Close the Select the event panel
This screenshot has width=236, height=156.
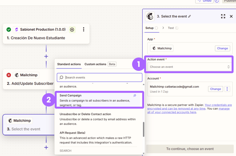231,16
